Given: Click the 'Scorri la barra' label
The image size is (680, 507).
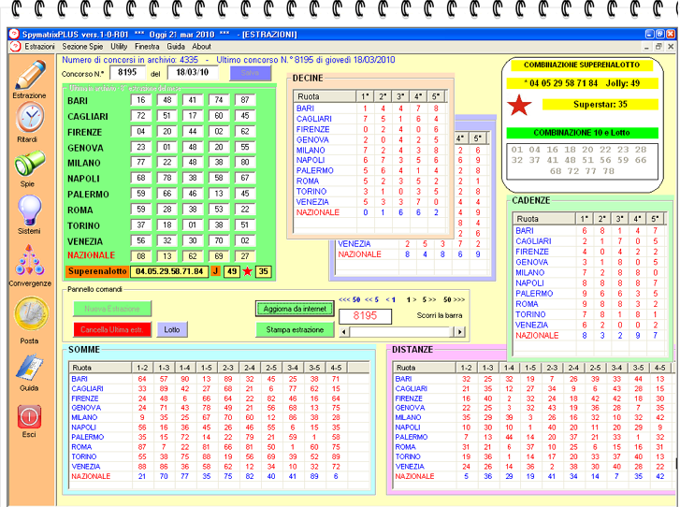Looking at the screenshot, I should (440, 315).
